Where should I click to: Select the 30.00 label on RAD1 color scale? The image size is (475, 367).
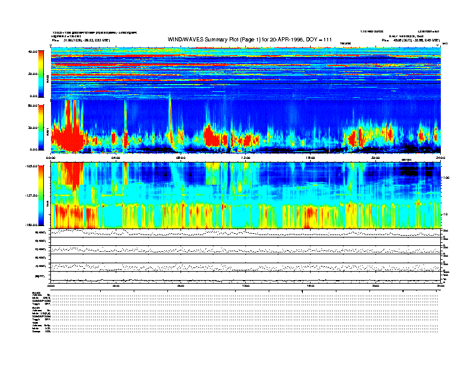pyautogui.click(x=33, y=128)
